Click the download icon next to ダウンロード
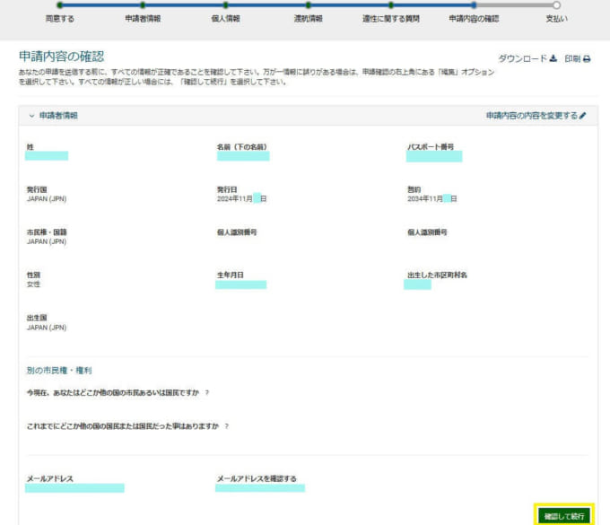 pyautogui.click(x=553, y=58)
